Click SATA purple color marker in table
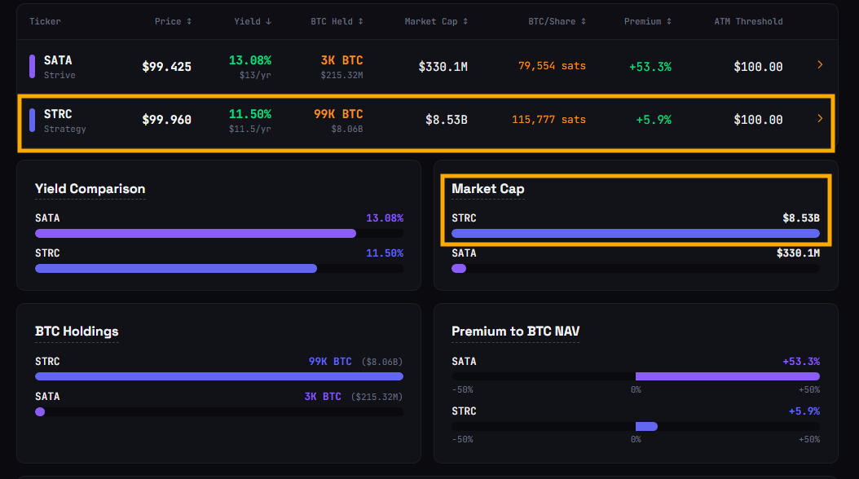Viewport: 859px width, 479px height. (32, 66)
